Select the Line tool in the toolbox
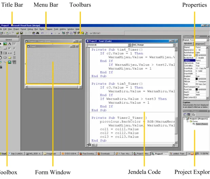Image resolution: width=210 pixels, height=179 pixels. coord(5,62)
